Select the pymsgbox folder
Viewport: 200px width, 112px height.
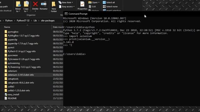(x=13, y=32)
